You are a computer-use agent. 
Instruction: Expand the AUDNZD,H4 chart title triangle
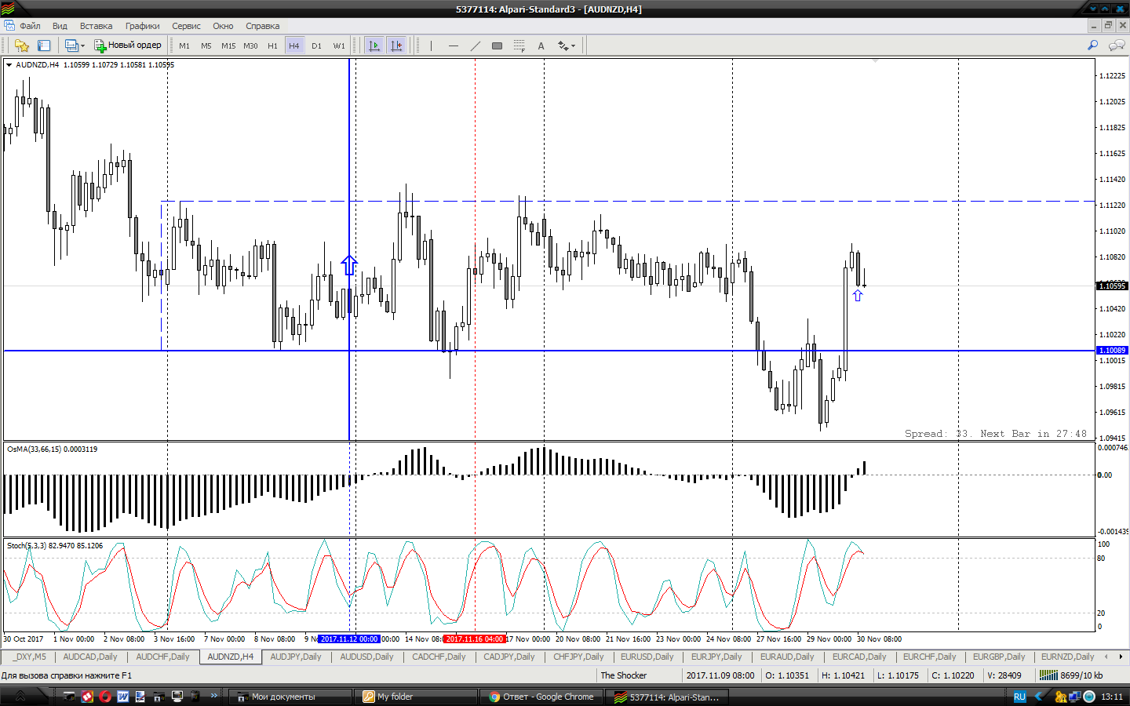(x=9, y=65)
